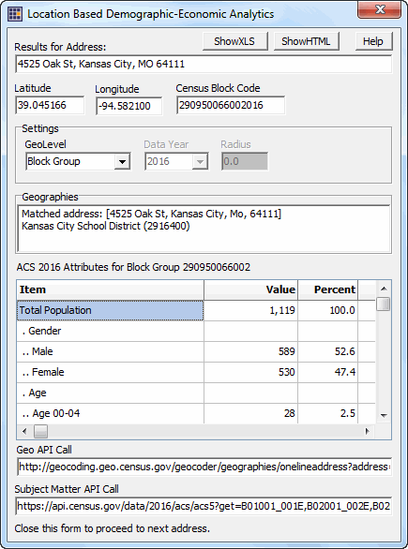Open the Data Year 2016 dropdown
The height and width of the screenshot is (549, 408).
(x=200, y=161)
